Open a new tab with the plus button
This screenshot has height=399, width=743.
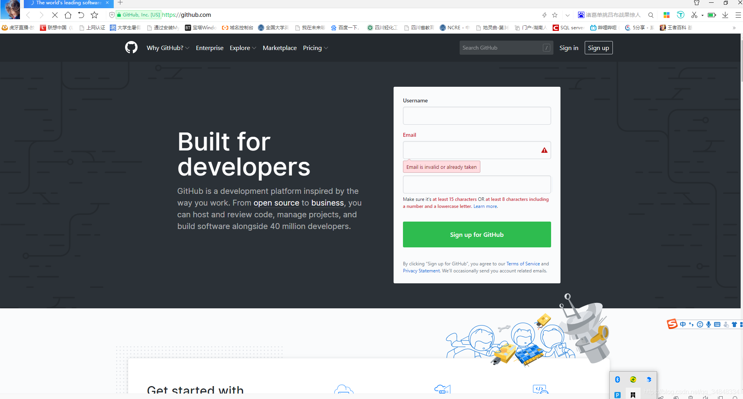click(120, 3)
